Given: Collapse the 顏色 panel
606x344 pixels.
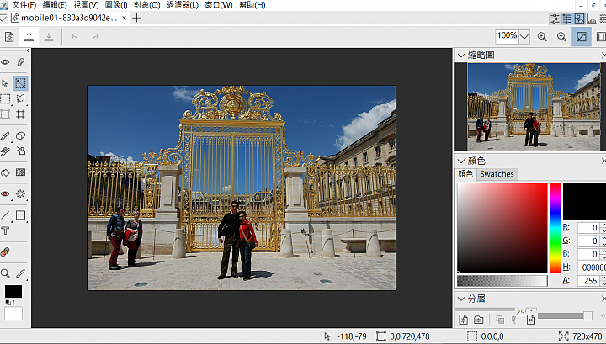Looking at the screenshot, I should [x=460, y=161].
